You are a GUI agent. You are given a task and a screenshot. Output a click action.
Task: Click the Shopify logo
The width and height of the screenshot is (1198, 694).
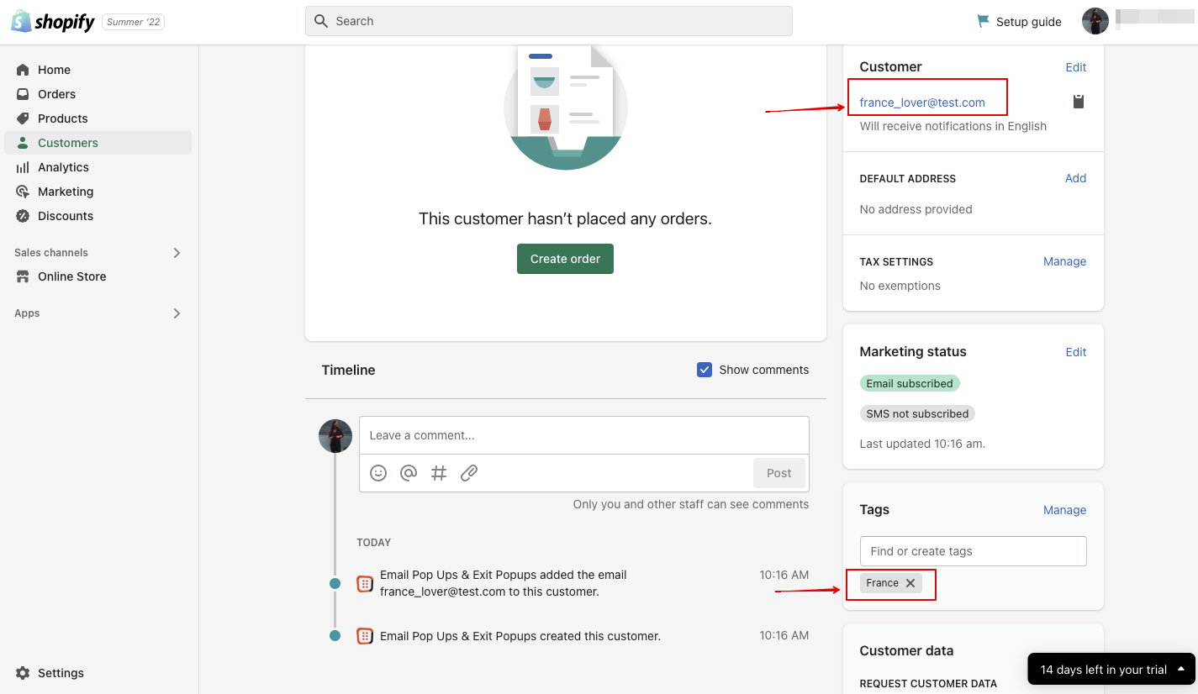click(53, 22)
